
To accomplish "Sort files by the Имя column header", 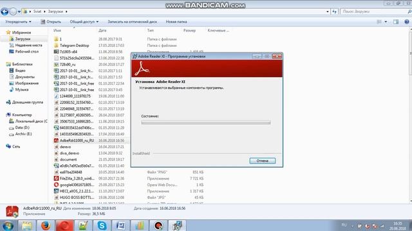I will click(57, 30).
